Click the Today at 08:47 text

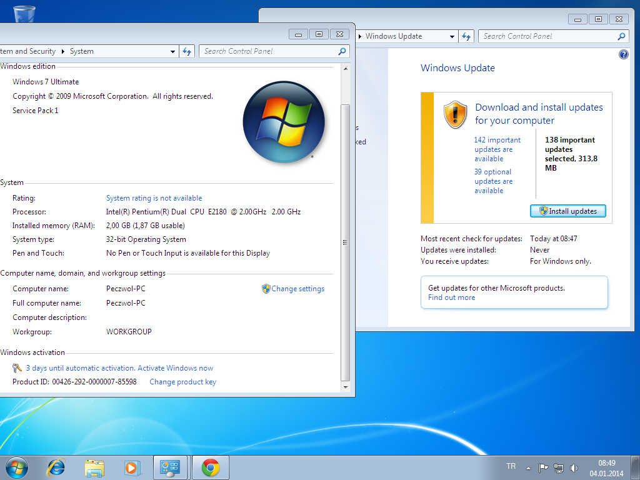pos(554,238)
